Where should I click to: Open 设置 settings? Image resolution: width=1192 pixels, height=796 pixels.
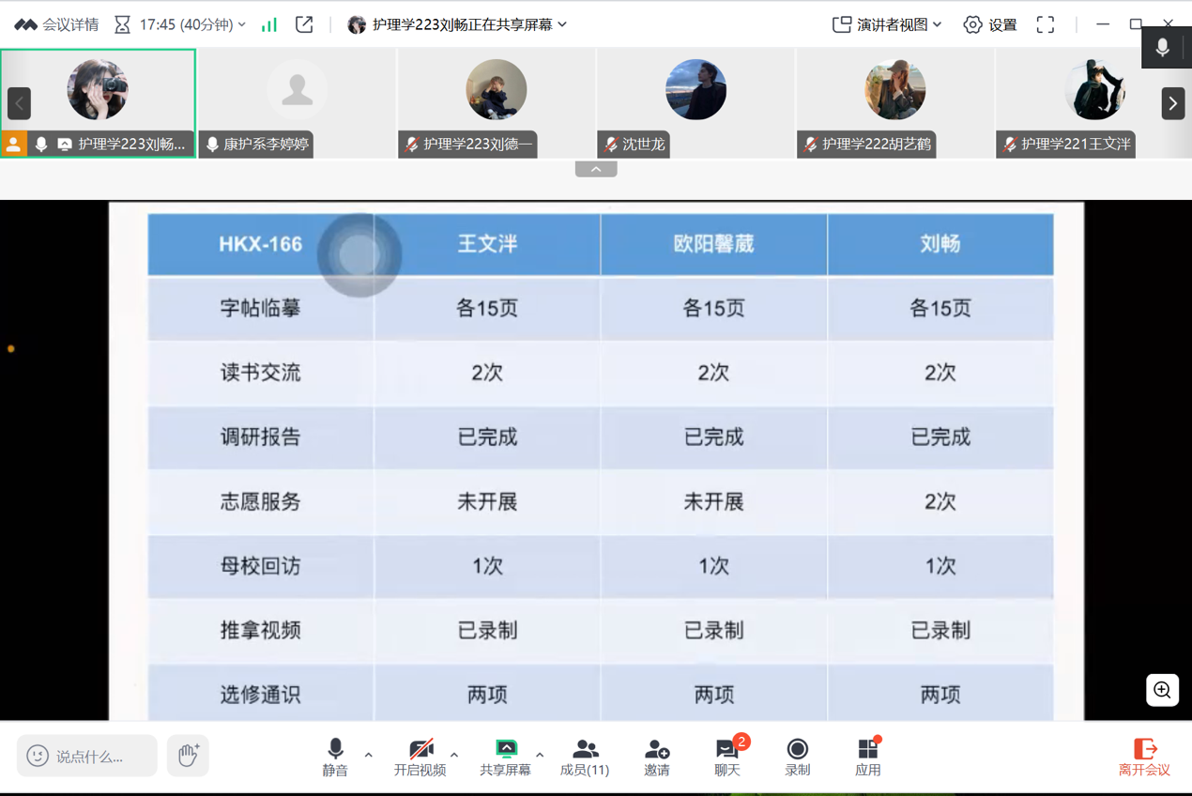[x=990, y=25]
